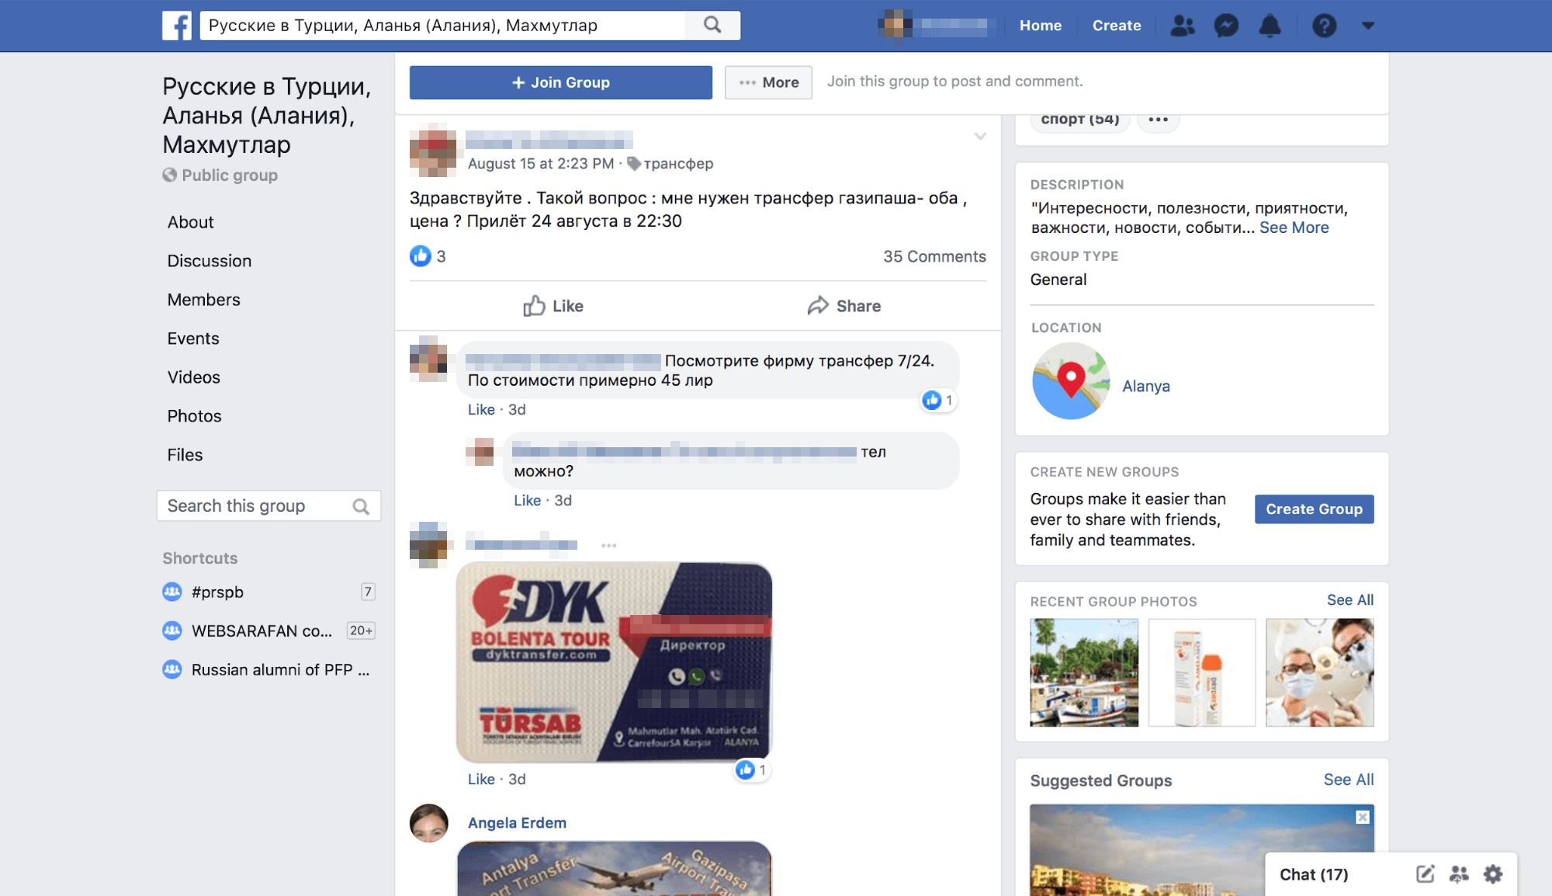Open chat settings gear icon
1552x896 pixels.
coord(1492,874)
